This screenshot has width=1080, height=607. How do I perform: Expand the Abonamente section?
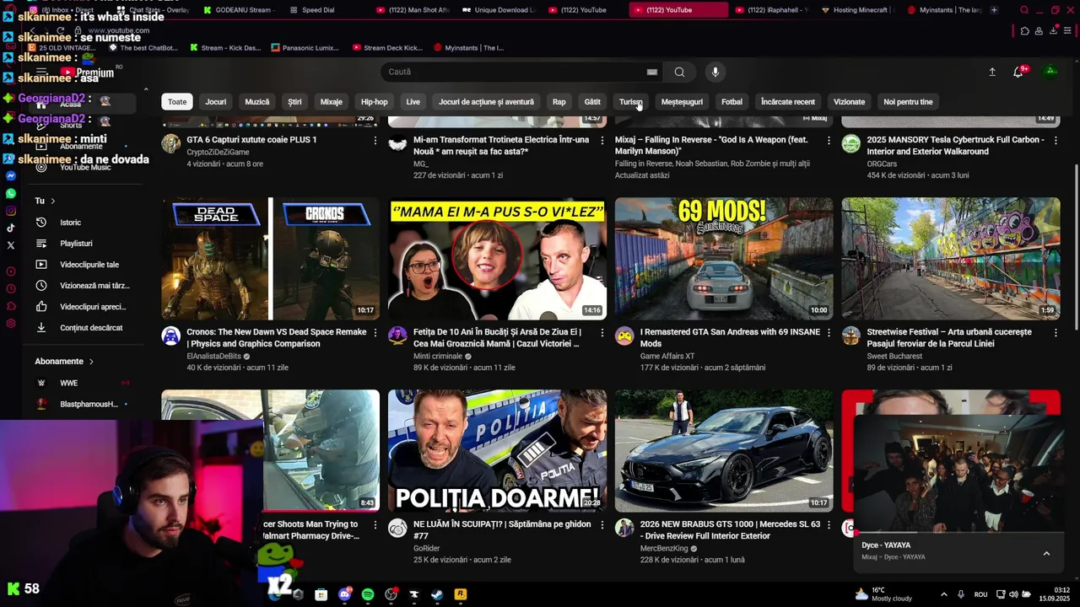tap(64, 362)
